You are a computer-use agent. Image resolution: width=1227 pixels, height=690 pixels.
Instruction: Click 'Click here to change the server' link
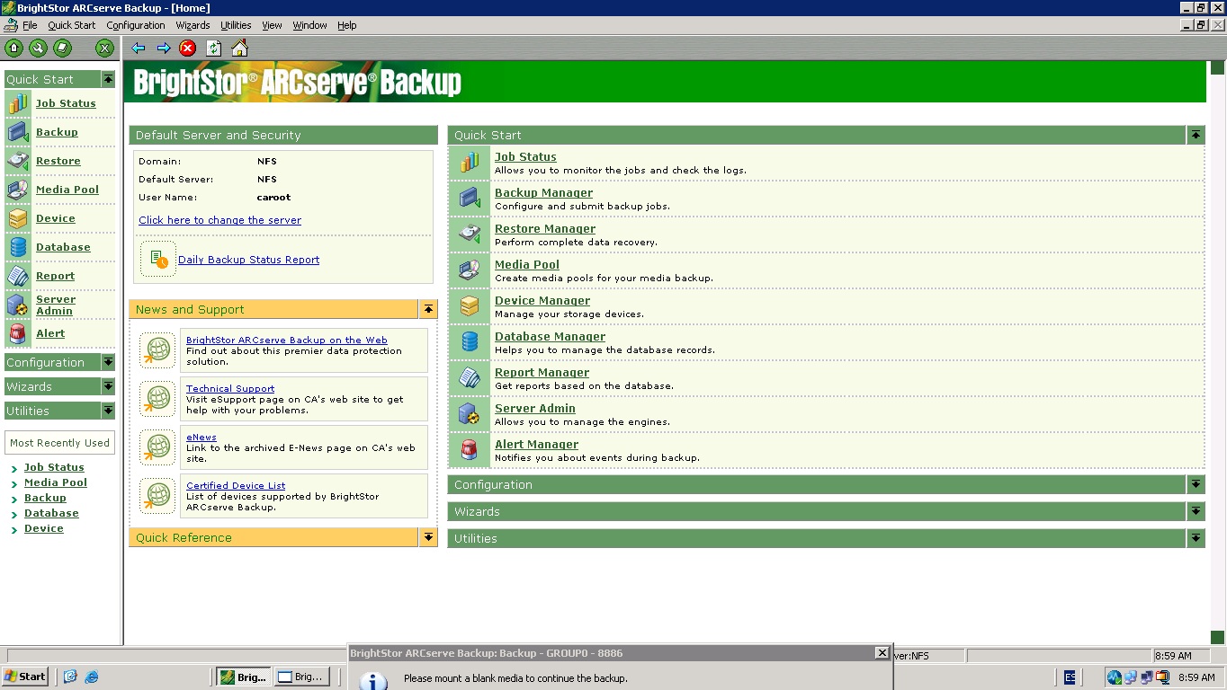(219, 220)
